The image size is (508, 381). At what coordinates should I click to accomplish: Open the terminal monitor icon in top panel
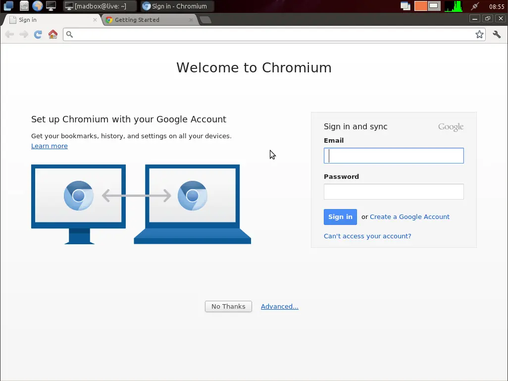(x=51, y=6)
